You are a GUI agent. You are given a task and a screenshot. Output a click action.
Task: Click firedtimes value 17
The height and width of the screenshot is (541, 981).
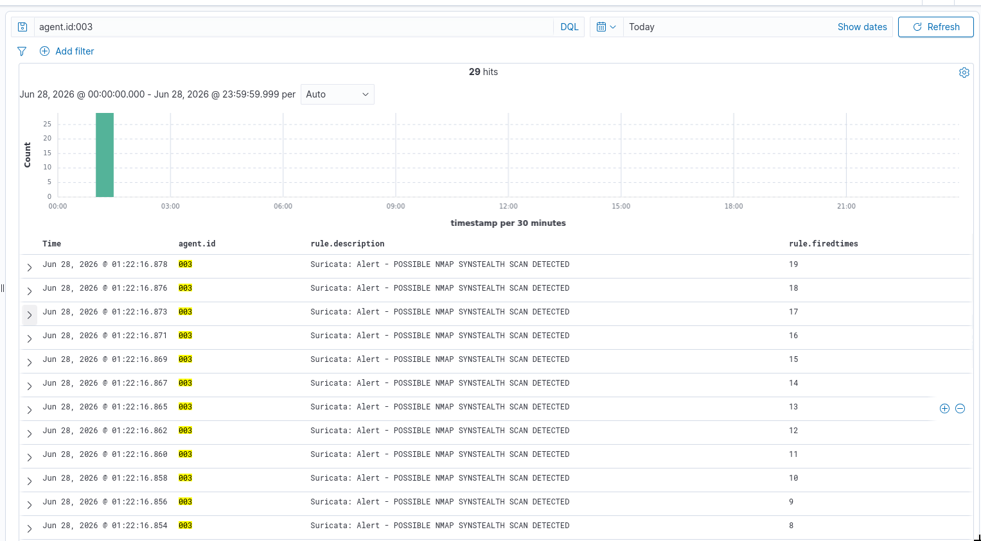[793, 312]
